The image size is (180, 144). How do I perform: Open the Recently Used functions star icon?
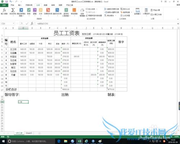tap(21, 10)
